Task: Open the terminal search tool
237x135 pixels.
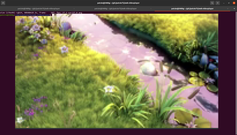Action: pyautogui.click(x=212, y=3)
